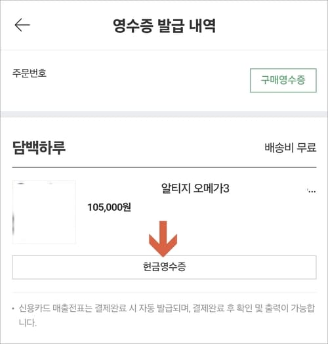
Task: Click the dark line under 담백하루
Action: click(x=164, y=167)
